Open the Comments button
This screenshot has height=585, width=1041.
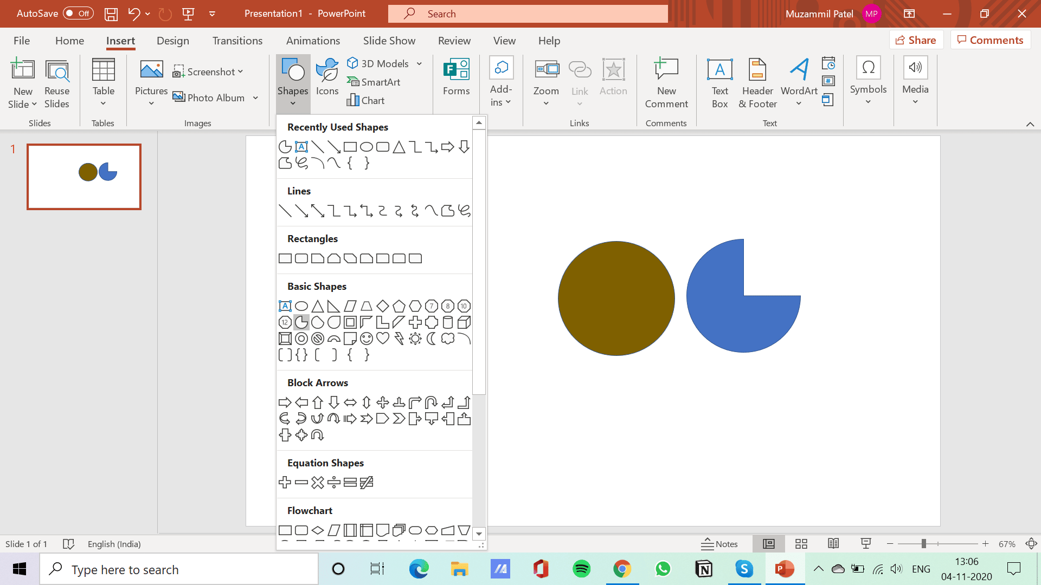point(990,40)
